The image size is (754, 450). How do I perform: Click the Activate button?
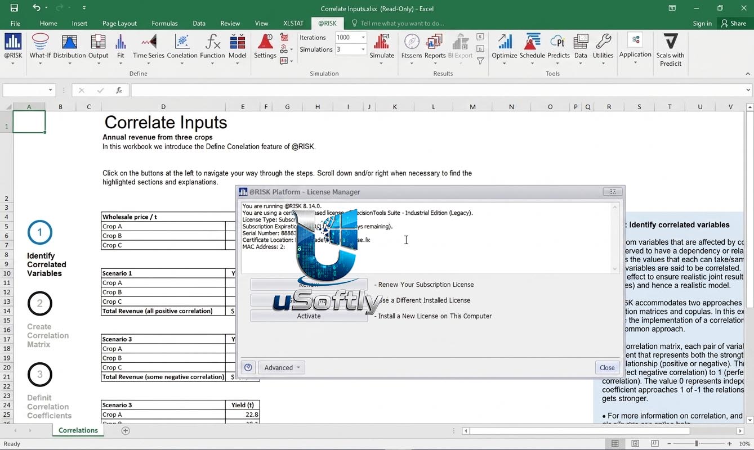(309, 316)
